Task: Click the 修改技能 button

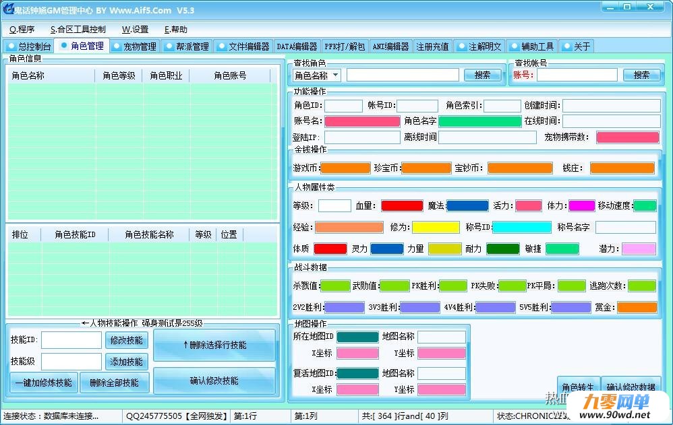Action: (127, 340)
